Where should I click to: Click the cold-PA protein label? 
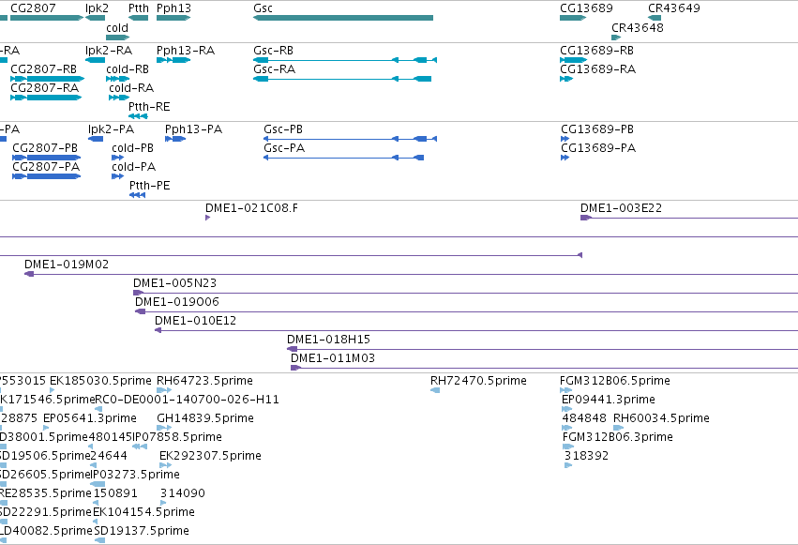[134, 167]
